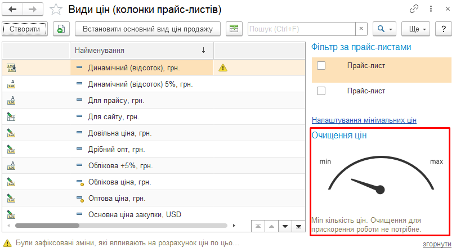Jump to the last list row with bottom arrow
Image resolution: width=456 pixels, height=252 pixels.
click(299, 227)
